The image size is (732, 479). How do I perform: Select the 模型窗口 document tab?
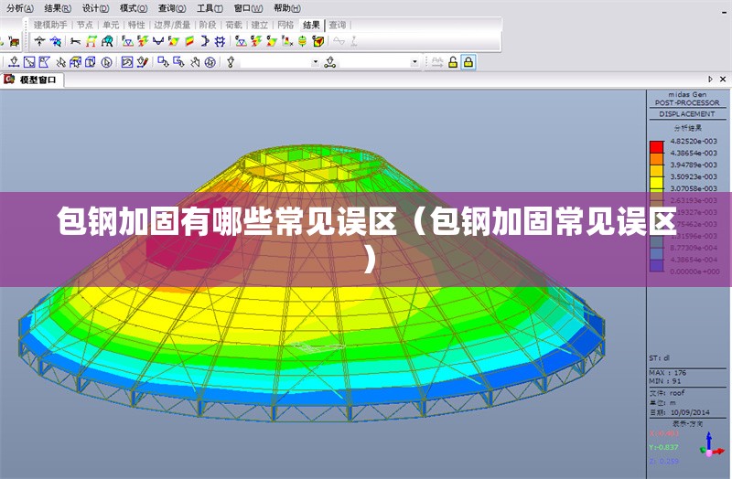[32, 80]
